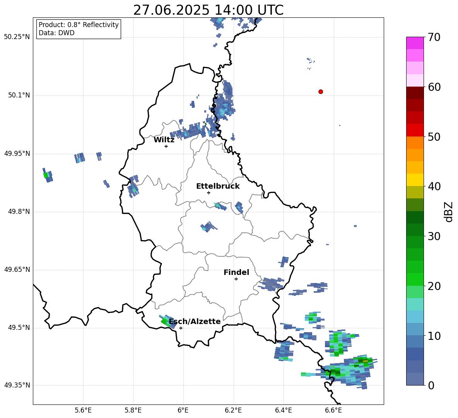Click the cross marker below Ettelbruck

tap(208, 193)
